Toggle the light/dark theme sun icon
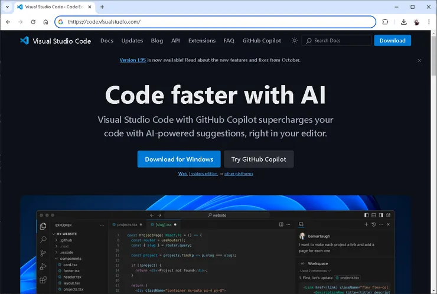The image size is (437, 294). (294, 41)
